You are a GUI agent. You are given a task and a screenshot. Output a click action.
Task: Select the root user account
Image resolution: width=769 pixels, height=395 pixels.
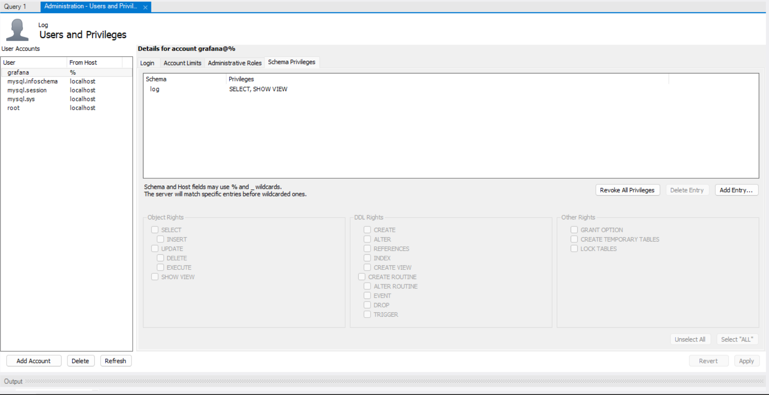pos(66,108)
